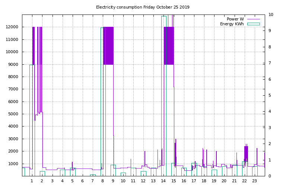The height and width of the screenshot is (186, 286).
Task: Click the right axis label 9
Action: pos(270,31)
